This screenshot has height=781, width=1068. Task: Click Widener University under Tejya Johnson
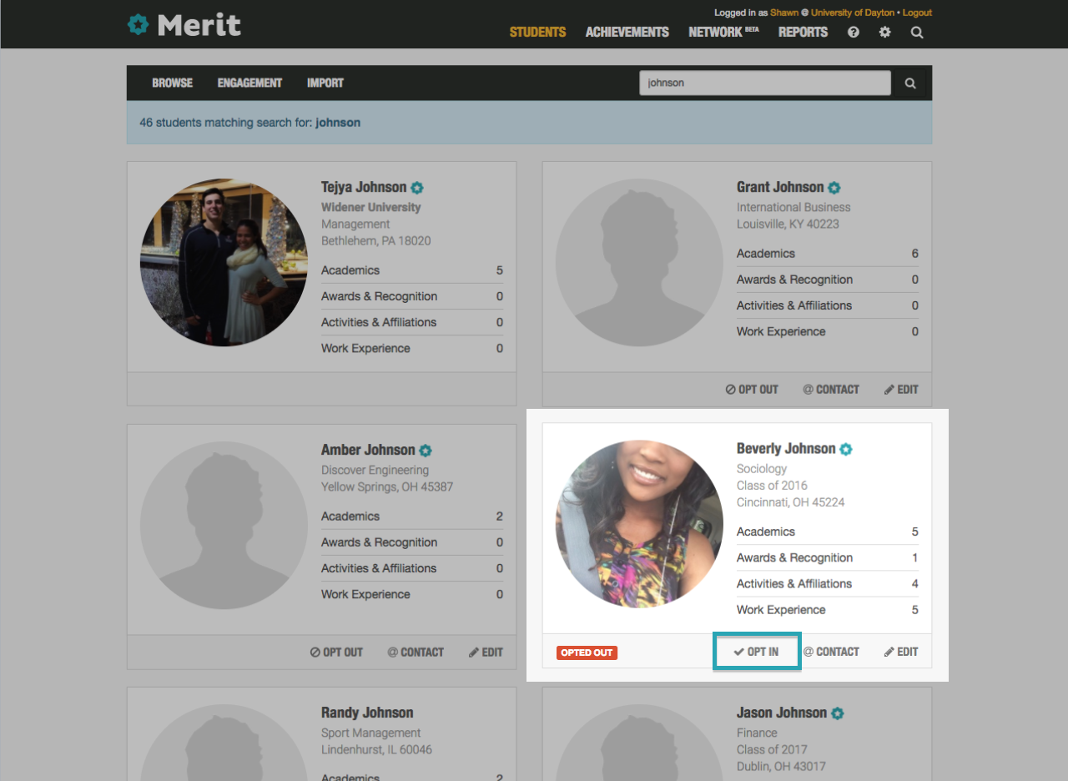point(371,207)
